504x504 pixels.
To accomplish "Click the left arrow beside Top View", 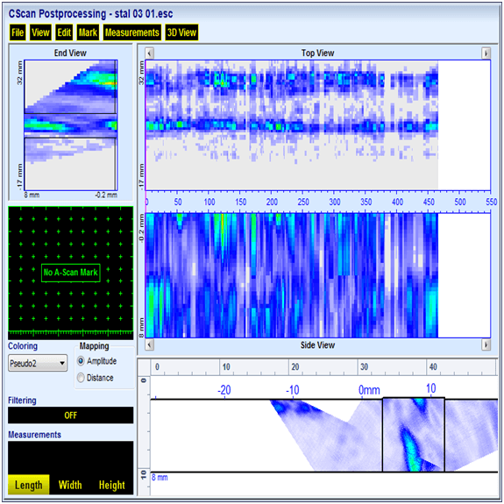I will click(x=150, y=53).
